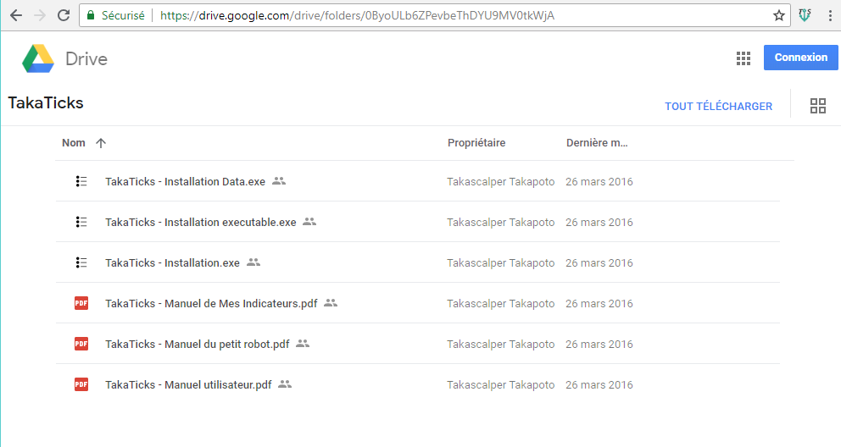Click the TakaTicks folder title
Viewport: 841px width, 447px height.
tap(46, 102)
